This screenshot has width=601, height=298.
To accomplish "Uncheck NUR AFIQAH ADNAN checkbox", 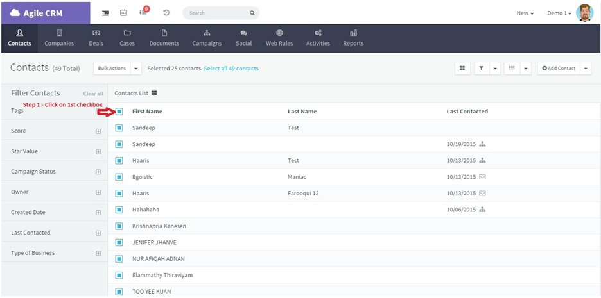I will pyautogui.click(x=119, y=259).
